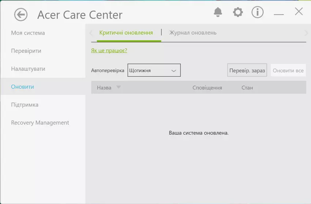
Task: Open Recovery Management section
Action: (40, 123)
